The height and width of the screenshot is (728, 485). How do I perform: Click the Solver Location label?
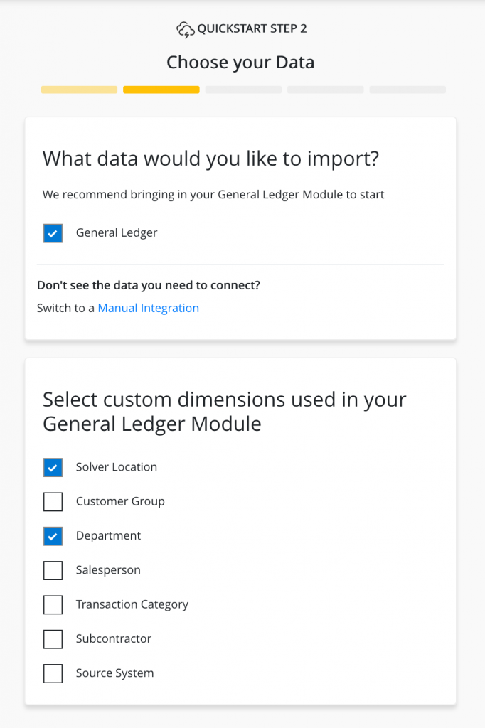(117, 467)
